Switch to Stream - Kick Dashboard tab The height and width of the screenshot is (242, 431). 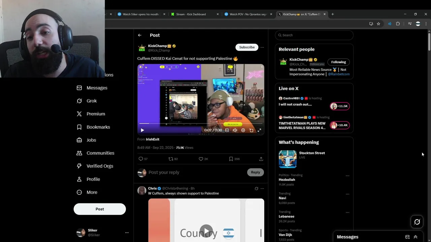(x=195, y=14)
